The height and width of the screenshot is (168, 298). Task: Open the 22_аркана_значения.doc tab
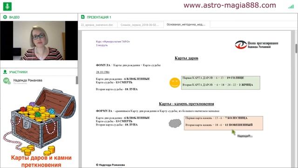point(97,25)
